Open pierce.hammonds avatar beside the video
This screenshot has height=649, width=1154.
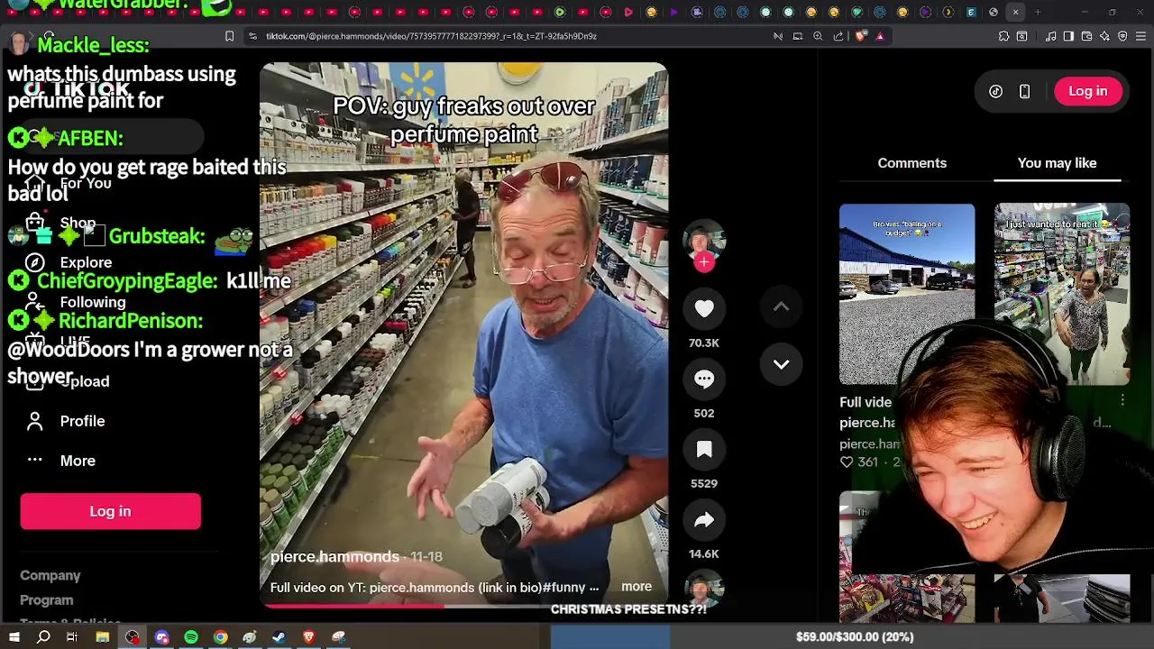coord(704,241)
